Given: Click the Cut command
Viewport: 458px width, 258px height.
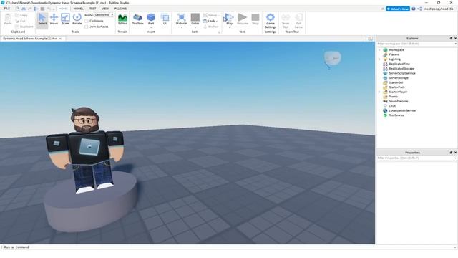Looking at the screenshot, I should click(x=21, y=21).
